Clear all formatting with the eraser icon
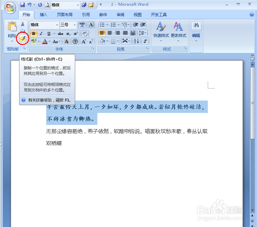This screenshot has width=257, height=227. [85, 34]
